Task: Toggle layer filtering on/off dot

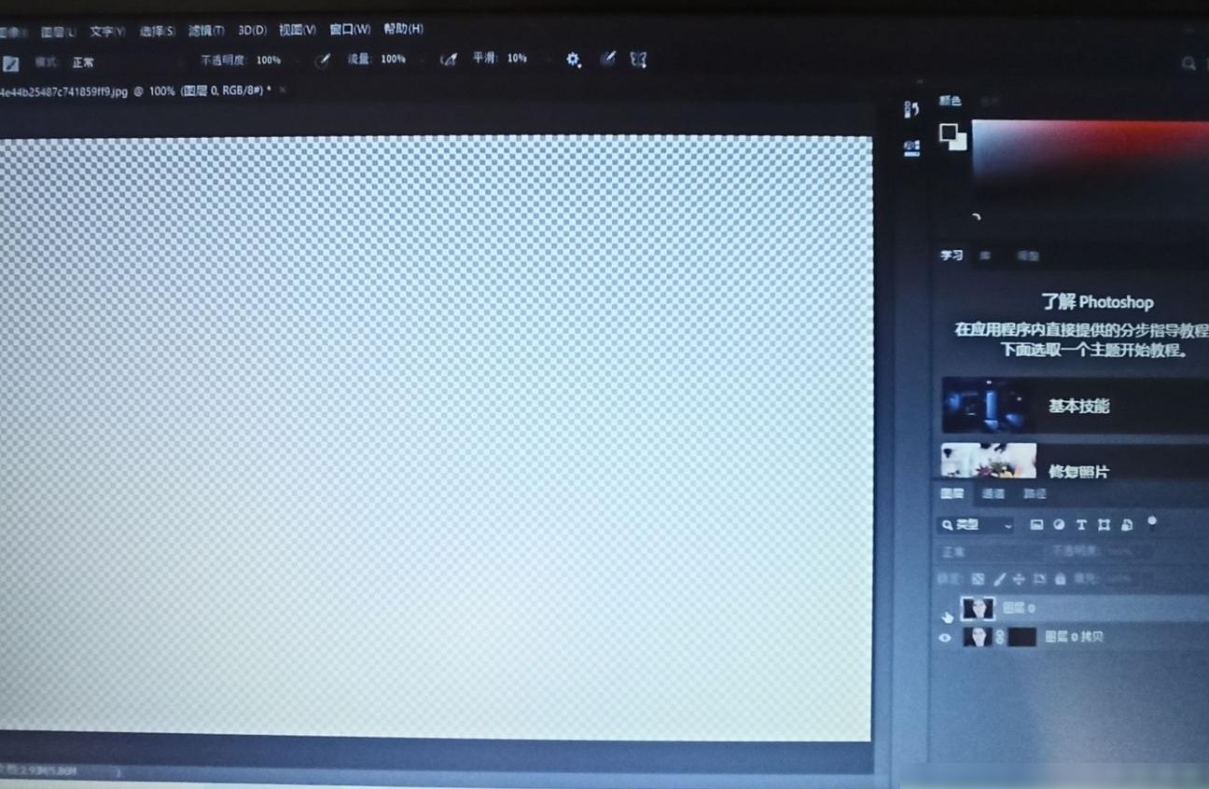Action: pyautogui.click(x=1152, y=521)
